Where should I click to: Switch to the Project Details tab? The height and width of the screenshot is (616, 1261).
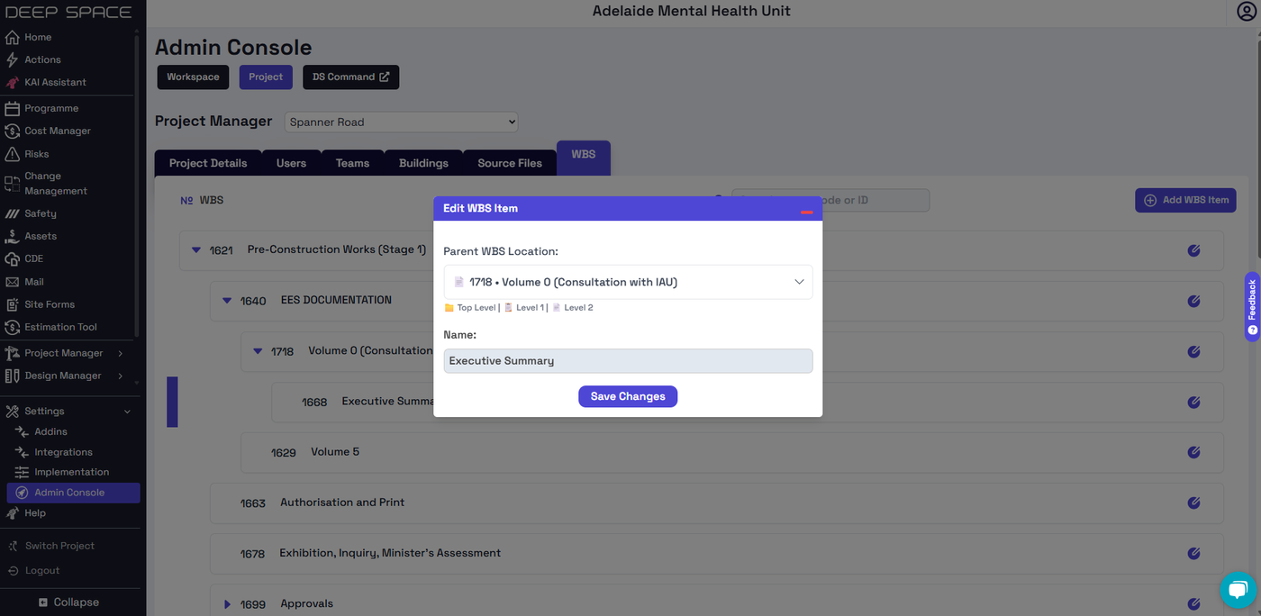point(208,163)
